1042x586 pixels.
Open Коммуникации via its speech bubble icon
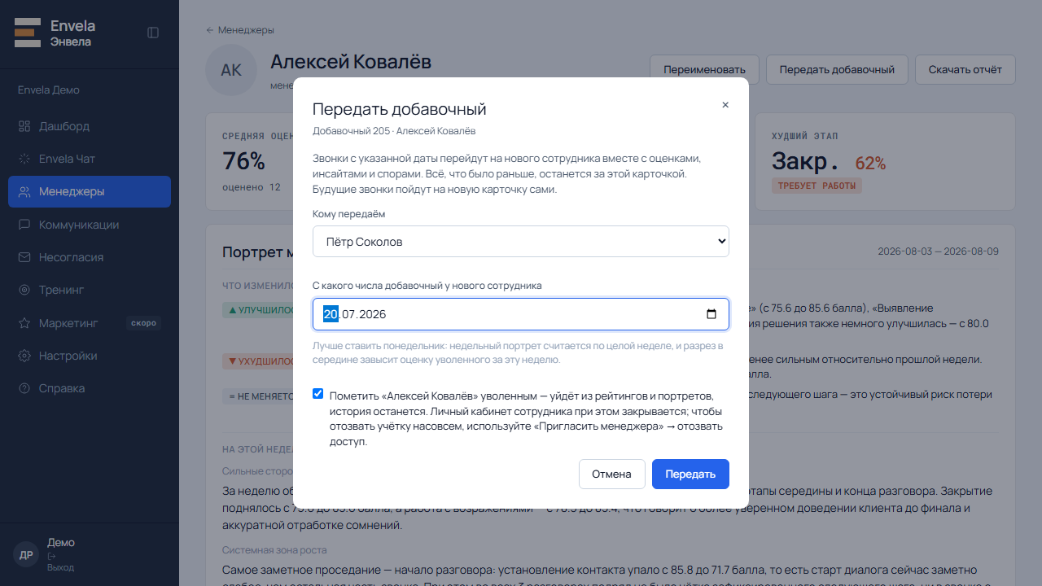(x=24, y=225)
